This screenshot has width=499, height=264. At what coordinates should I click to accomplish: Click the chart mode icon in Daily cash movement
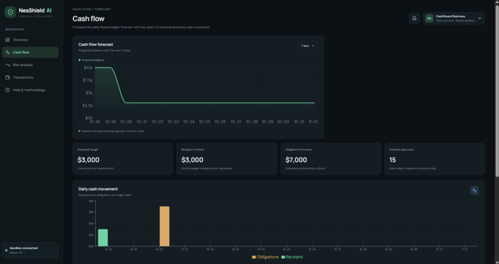[x=474, y=190]
